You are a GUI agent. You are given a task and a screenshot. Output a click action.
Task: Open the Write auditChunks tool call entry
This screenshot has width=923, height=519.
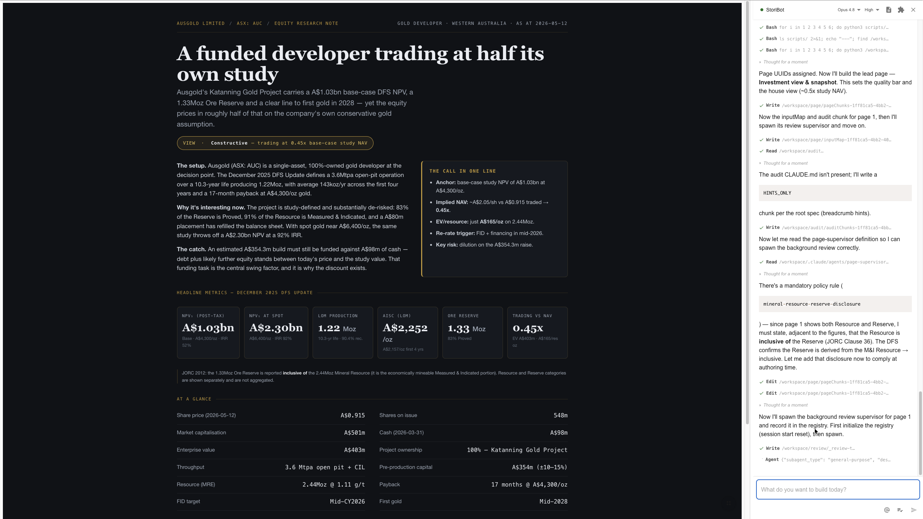pos(825,227)
